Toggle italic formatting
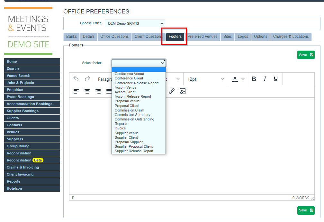324x222 pixels. [265, 79]
